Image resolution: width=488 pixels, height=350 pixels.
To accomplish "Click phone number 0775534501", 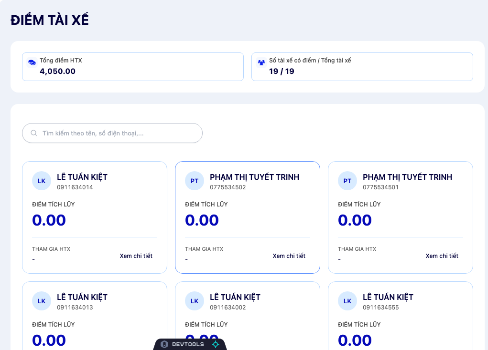I will (x=380, y=187).
